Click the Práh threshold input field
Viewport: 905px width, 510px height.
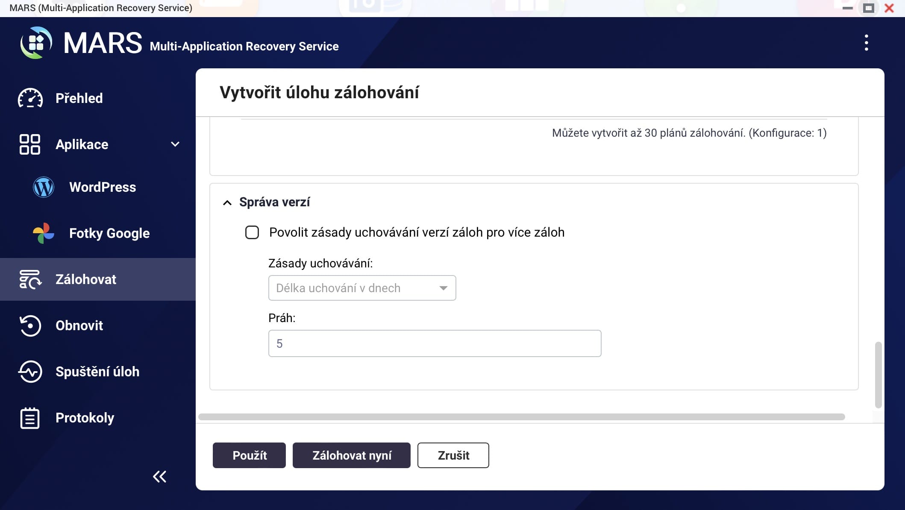(x=435, y=343)
